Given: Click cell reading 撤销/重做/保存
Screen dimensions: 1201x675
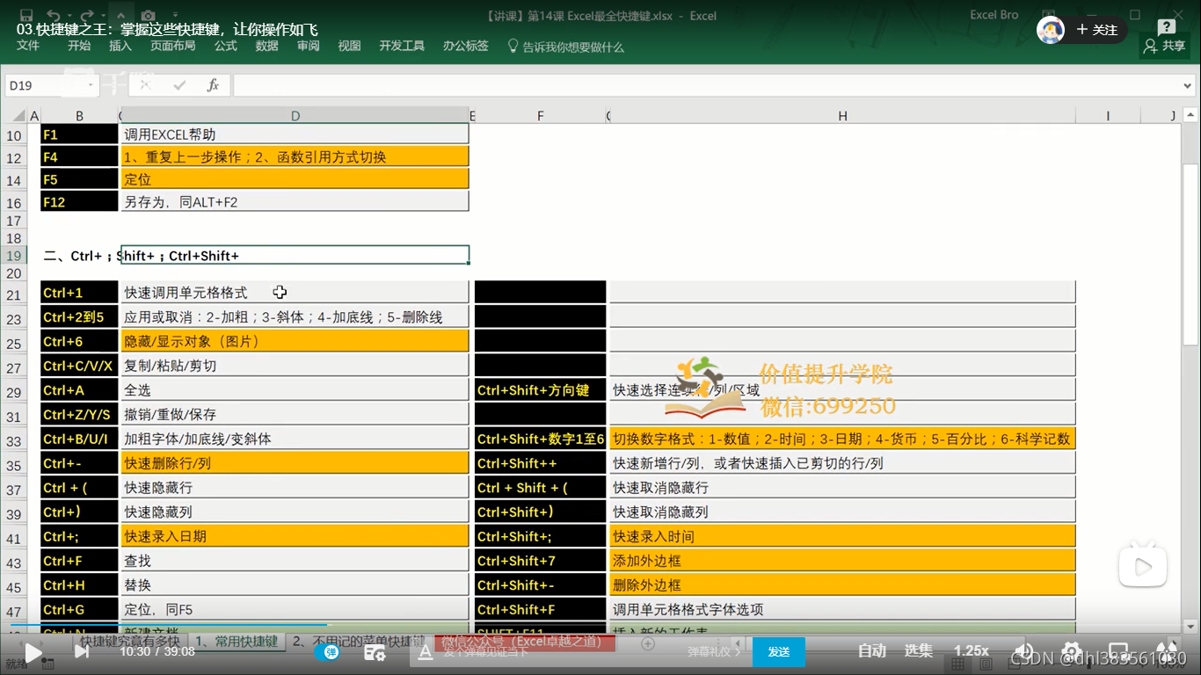Looking at the screenshot, I should point(295,414).
